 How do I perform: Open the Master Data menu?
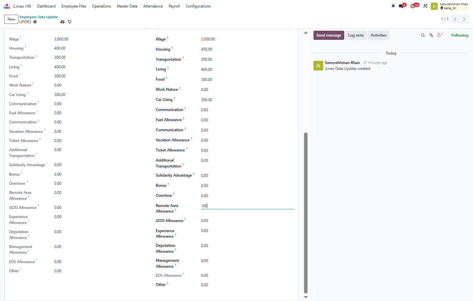pyautogui.click(x=127, y=6)
